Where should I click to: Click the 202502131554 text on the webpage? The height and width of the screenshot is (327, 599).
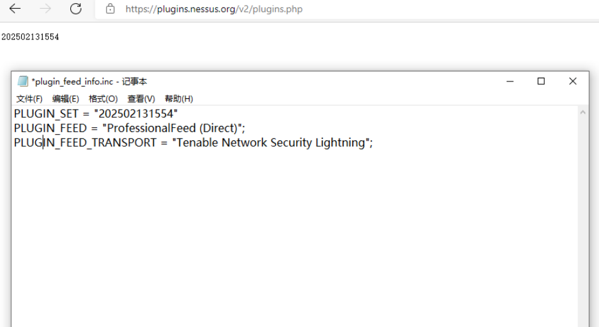[x=30, y=37]
